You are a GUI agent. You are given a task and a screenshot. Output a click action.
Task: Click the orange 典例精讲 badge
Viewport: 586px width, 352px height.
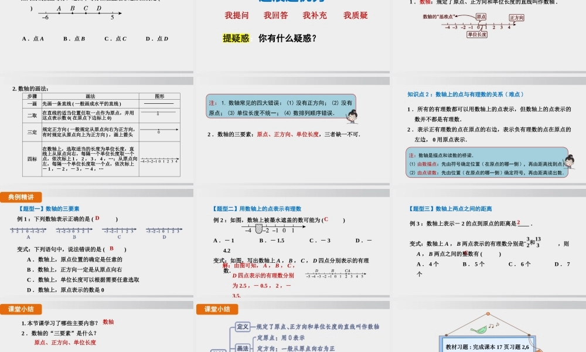click(x=21, y=197)
